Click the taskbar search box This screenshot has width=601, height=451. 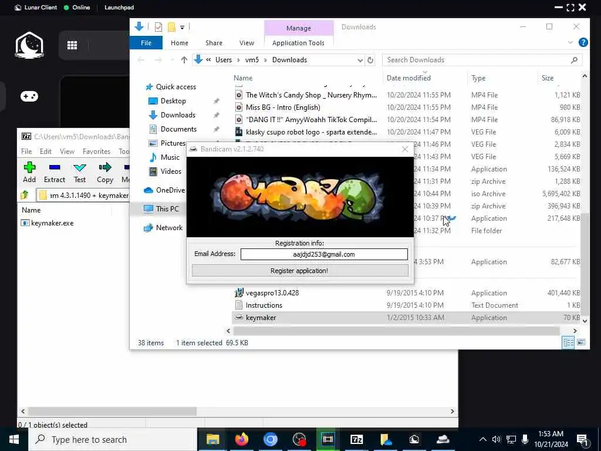112,439
